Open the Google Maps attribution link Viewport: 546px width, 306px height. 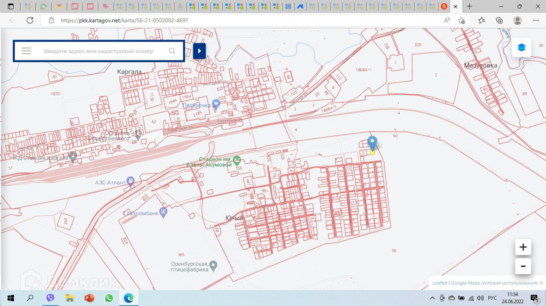pyautogui.click(x=465, y=283)
